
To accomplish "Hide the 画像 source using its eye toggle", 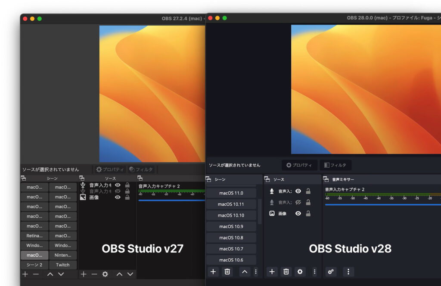I will [298, 213].
